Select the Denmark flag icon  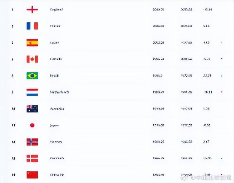[32, 158]
